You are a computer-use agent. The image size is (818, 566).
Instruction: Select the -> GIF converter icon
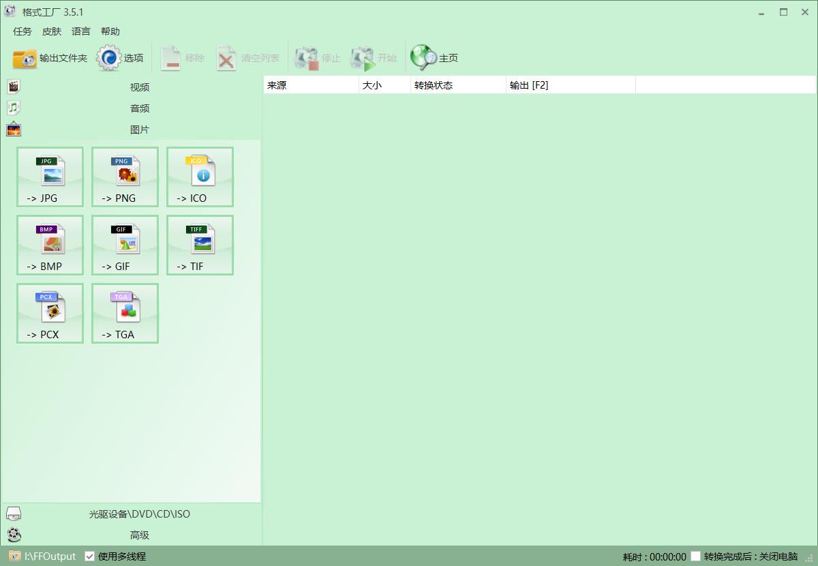(x=125, y=245)
